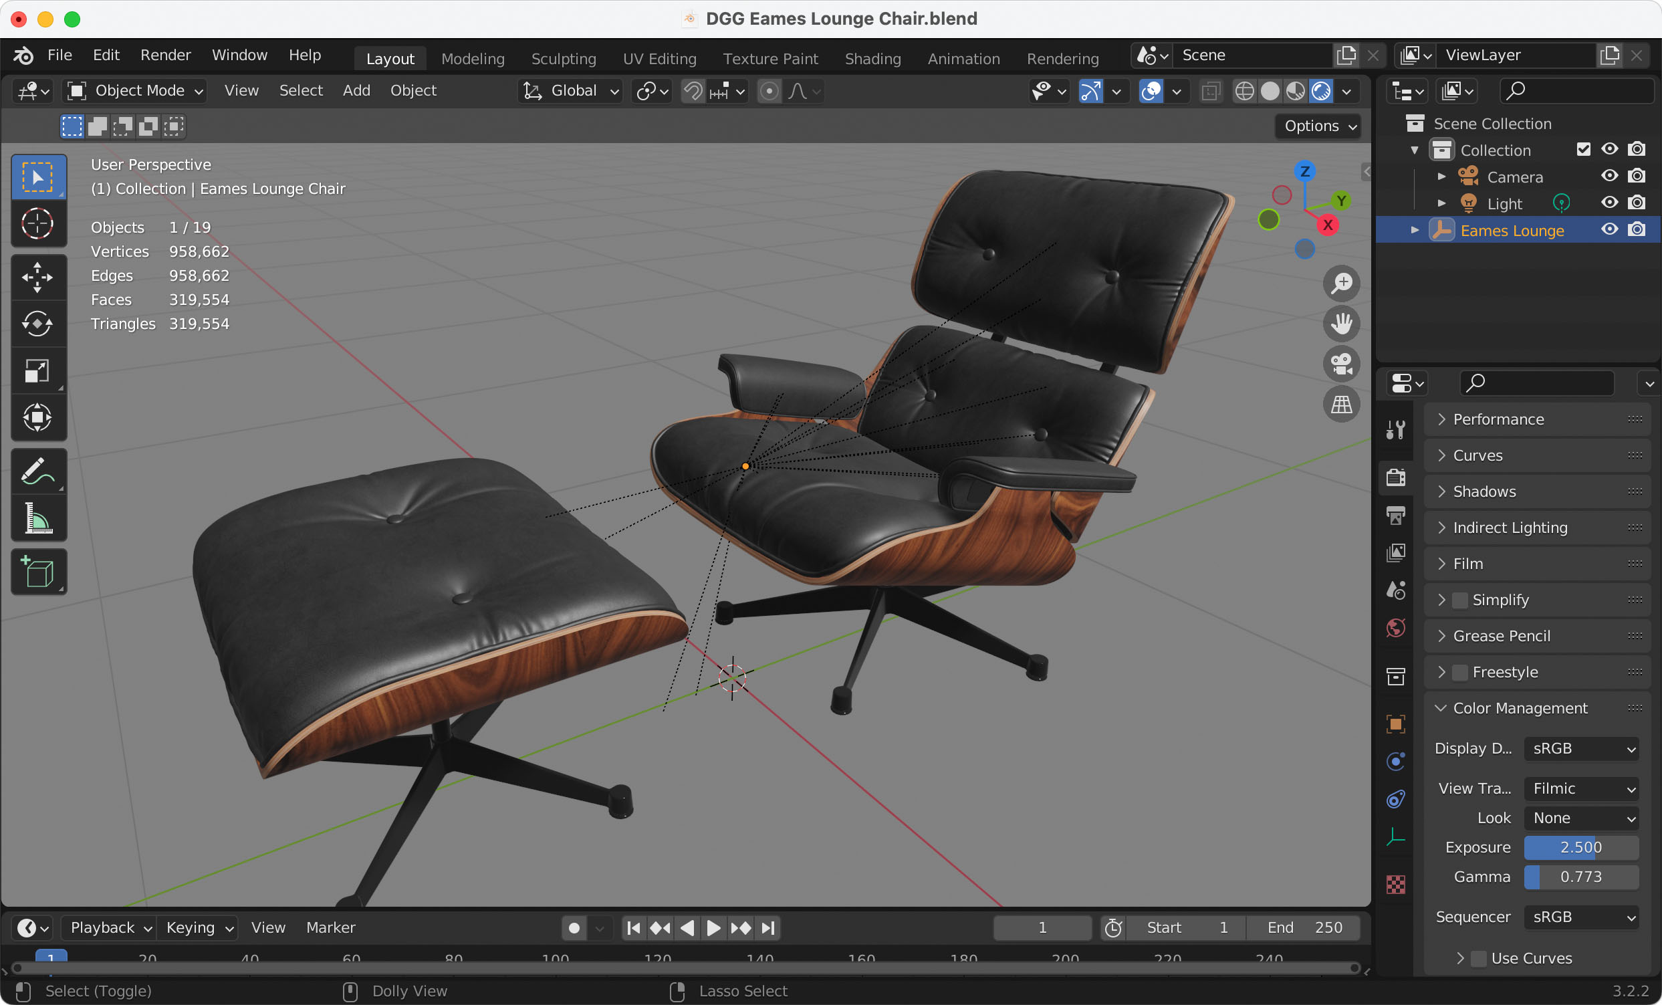The height and width of the screenshot is (1005, 1662).
Task: Select the Move tool
Action: click(x=37, y=277)
